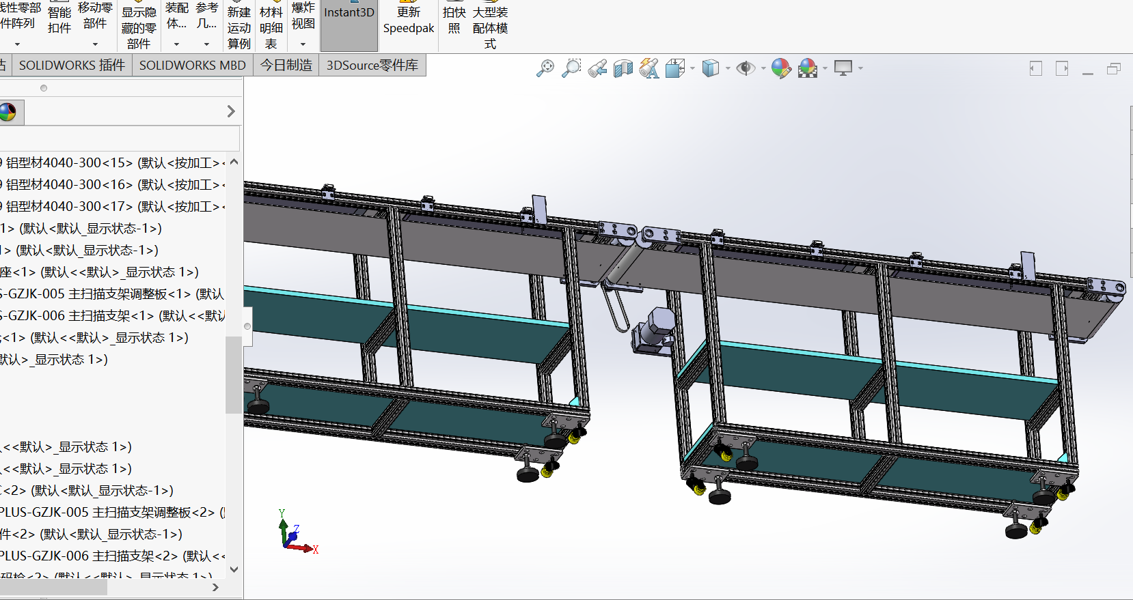Click the Zoom to Fit magnifier icon
1133x600 pixels.
click(545, 68)
